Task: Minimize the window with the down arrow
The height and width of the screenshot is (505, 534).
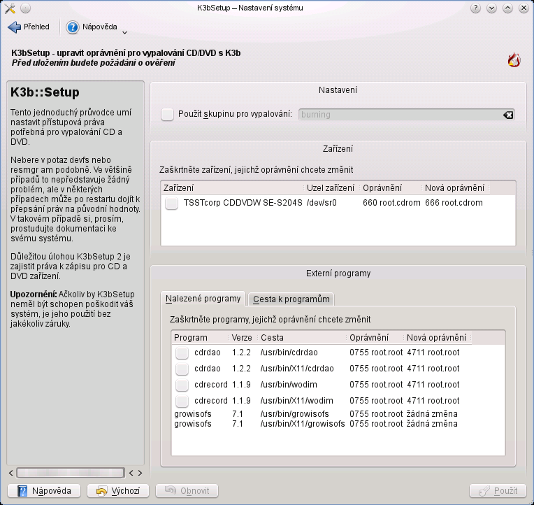Action: click(491, 8)
